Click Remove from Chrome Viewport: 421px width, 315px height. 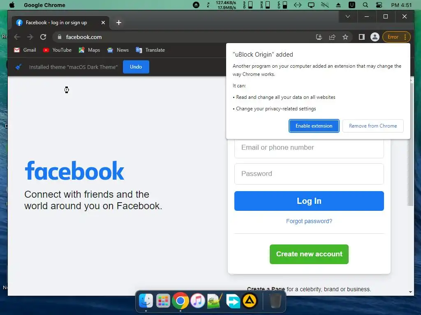click(x=372, y=126)
